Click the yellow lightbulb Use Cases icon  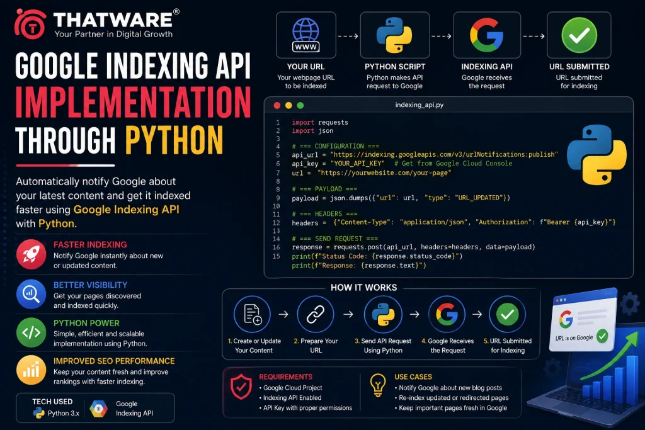coord(378,385)
